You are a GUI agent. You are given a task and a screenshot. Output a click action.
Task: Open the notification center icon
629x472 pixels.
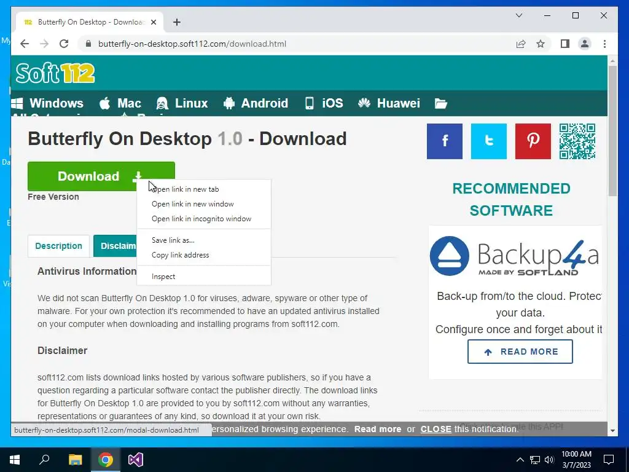click(x=609, y=460)
